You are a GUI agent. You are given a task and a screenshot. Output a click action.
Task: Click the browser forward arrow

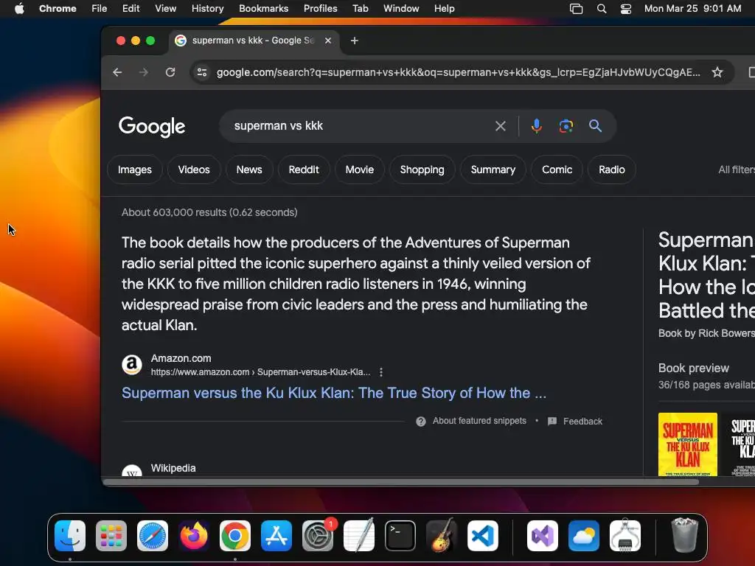click(144, 72)
